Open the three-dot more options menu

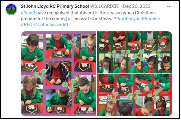(x=169, y=6)
